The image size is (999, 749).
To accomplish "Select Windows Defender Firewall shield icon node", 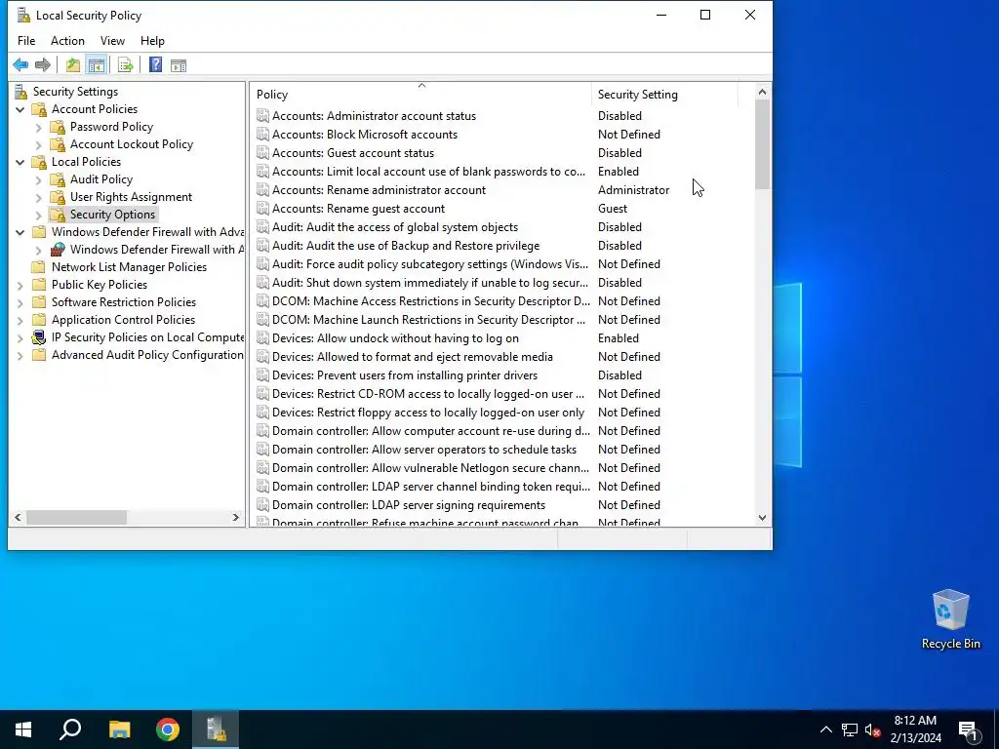I will [x=58, y=250].
